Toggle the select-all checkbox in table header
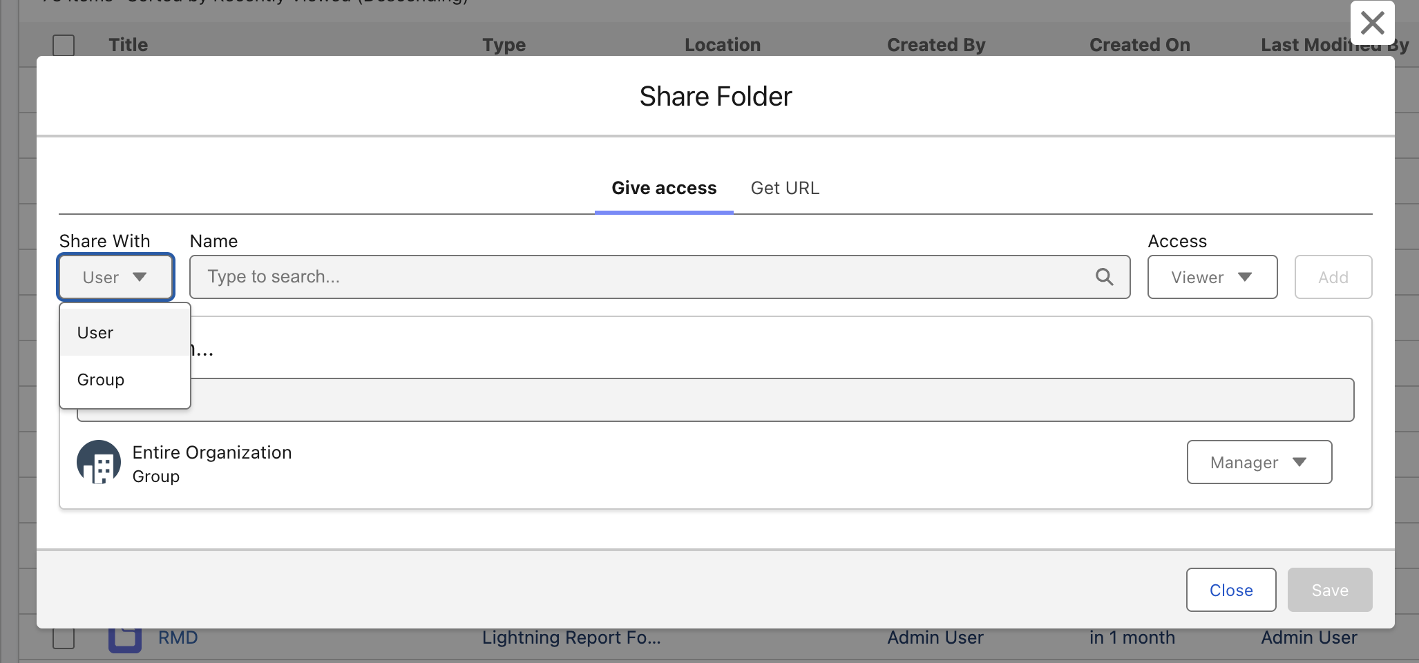Screen dimensions: 1419x663 click(x=64, y=45)
